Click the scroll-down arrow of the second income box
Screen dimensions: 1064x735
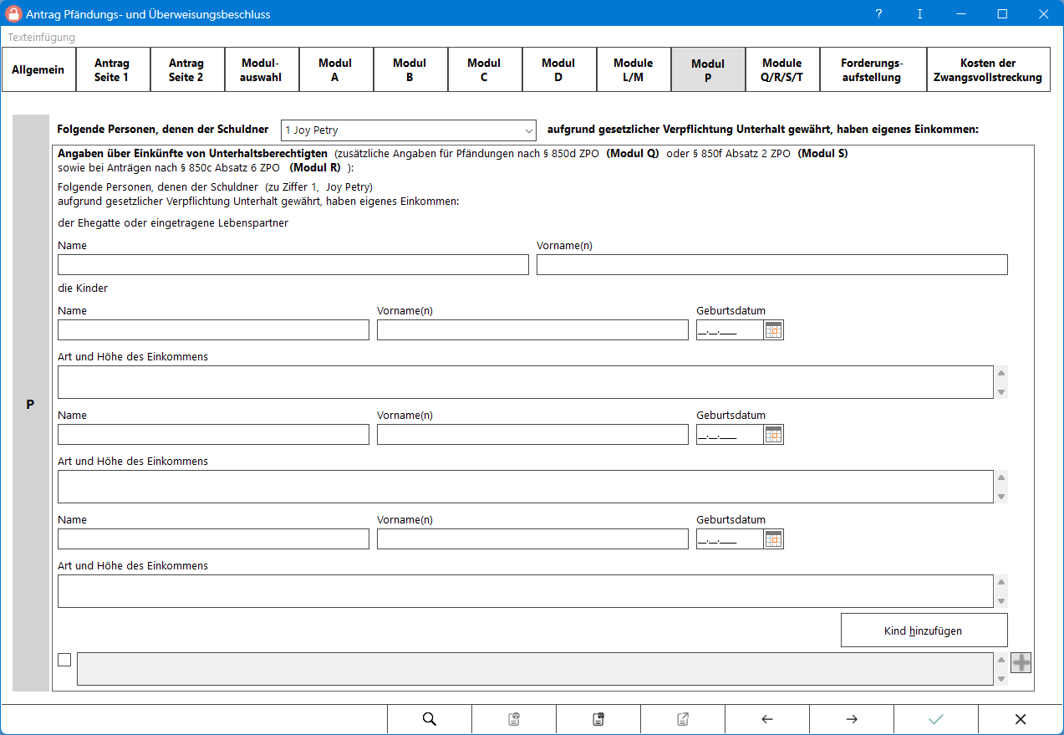tap(1001, 496)
